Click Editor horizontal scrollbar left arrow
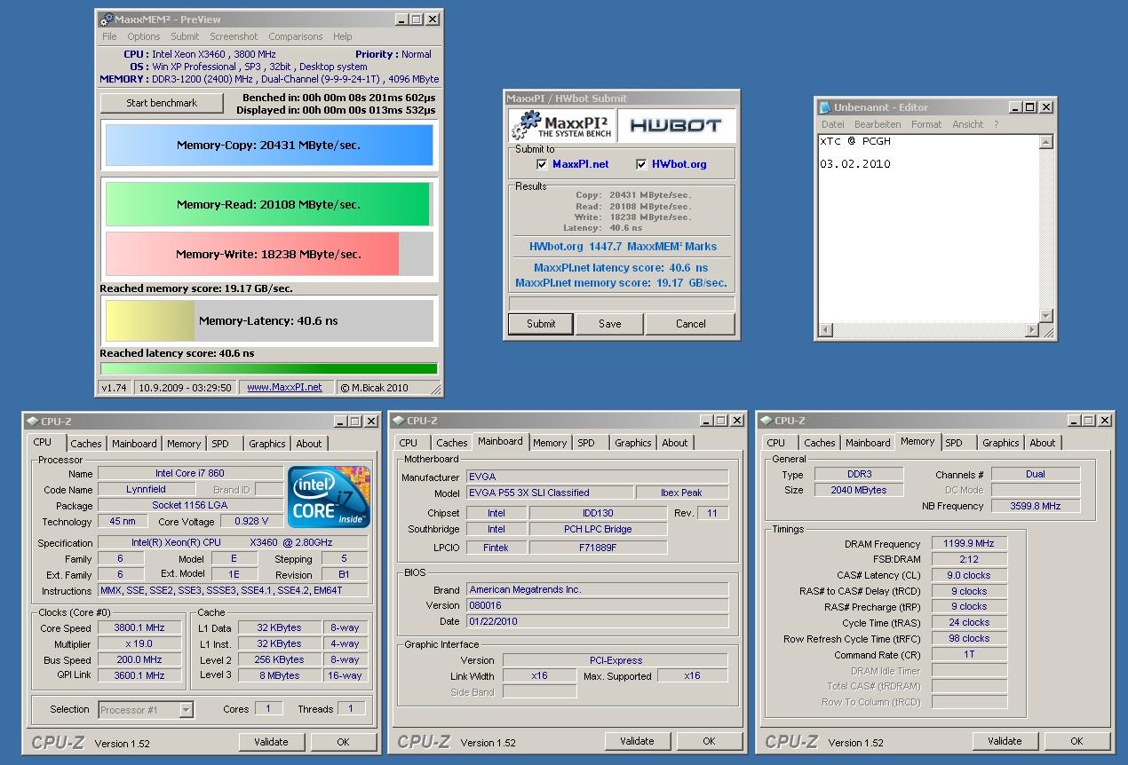 826,330
